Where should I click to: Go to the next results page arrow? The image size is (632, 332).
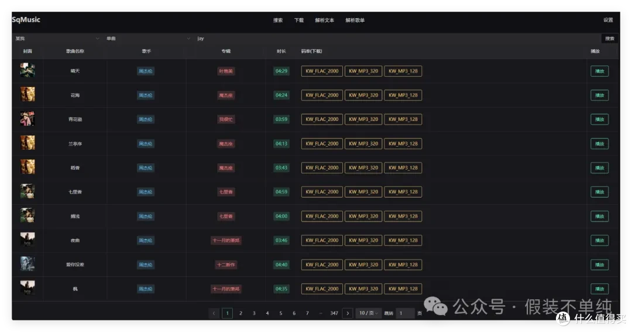pos(348,313)
